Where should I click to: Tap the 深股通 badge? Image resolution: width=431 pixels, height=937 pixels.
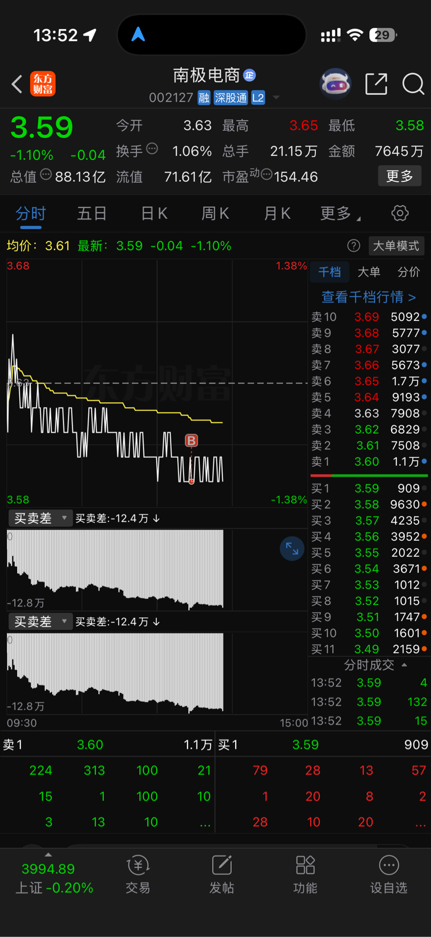(x=231, y=98)
